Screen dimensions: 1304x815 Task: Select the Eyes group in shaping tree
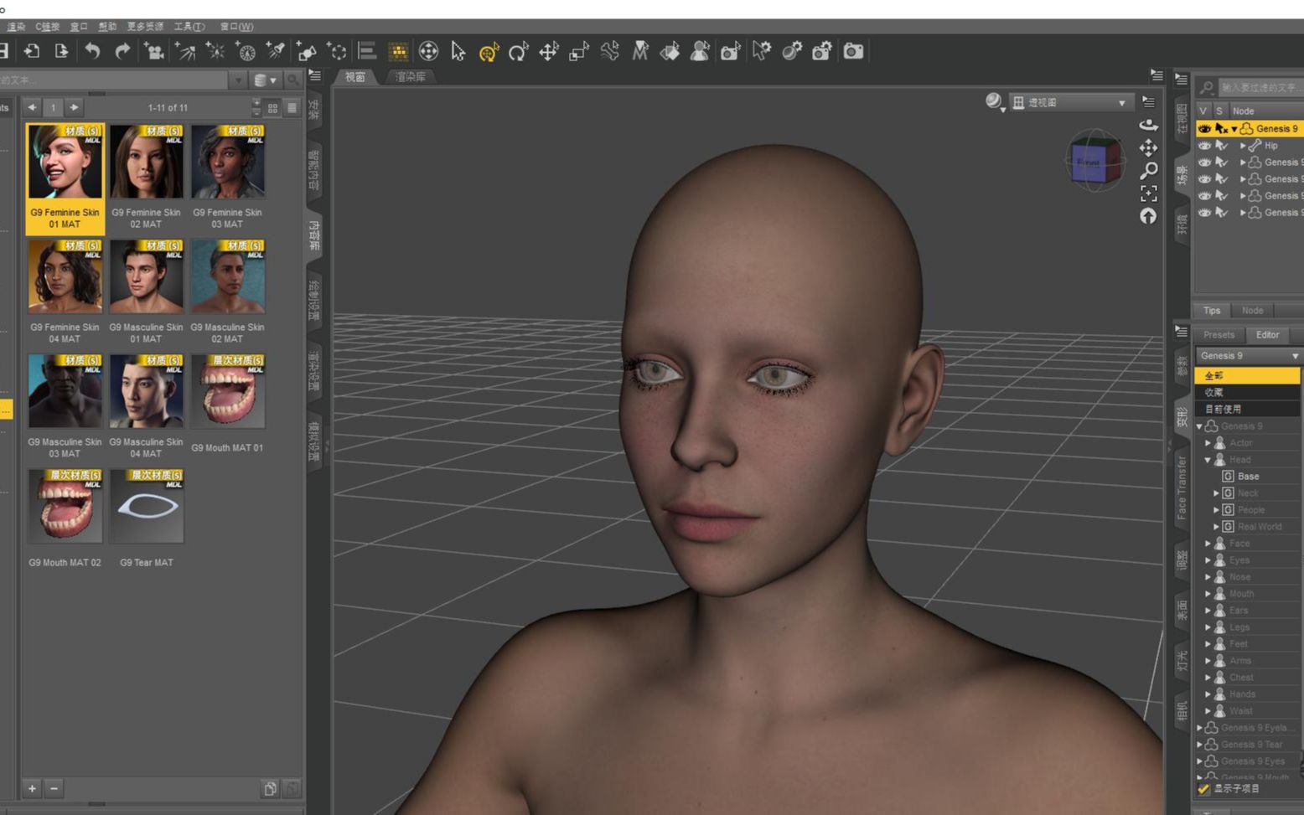pos(1239,560)
